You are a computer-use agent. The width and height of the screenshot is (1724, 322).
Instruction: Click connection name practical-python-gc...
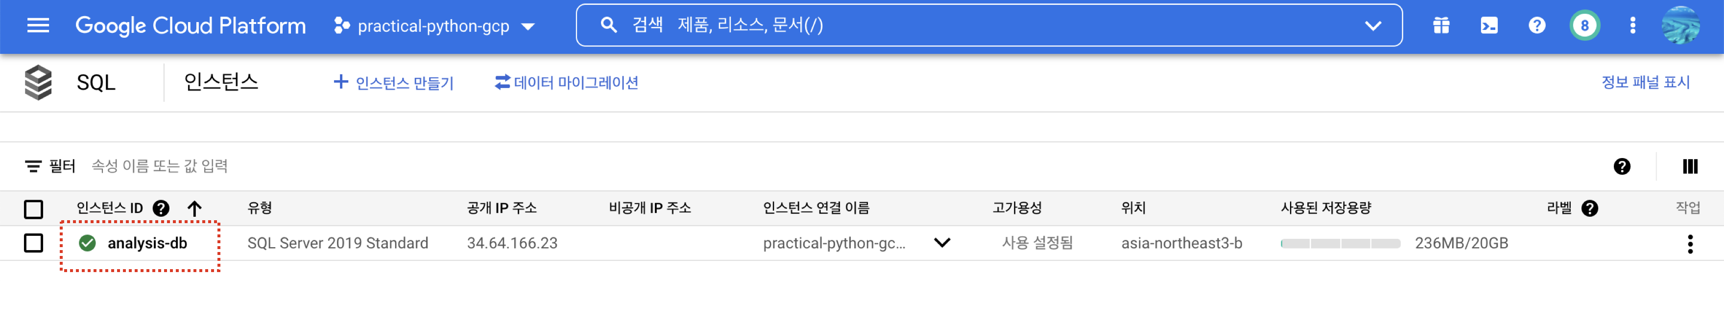834,243
